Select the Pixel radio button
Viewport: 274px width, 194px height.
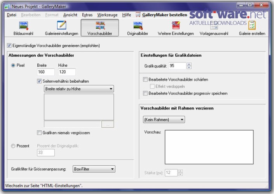(x=13, y=66)
